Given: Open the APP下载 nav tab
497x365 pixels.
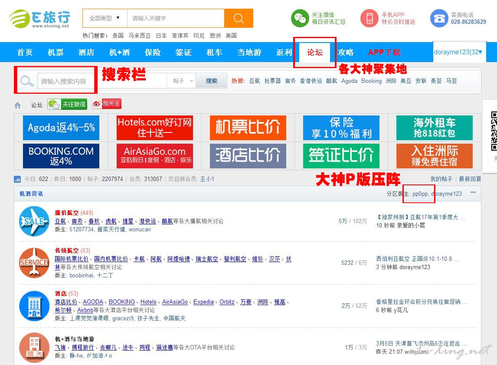Looking at the screenshot, I should (384, 53).
